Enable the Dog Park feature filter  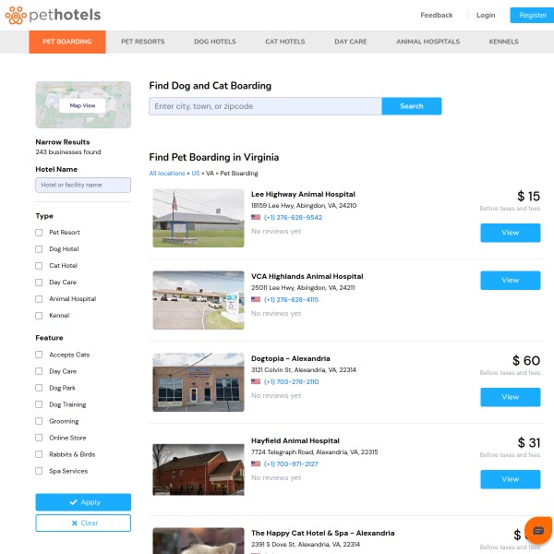pos(39,388)
